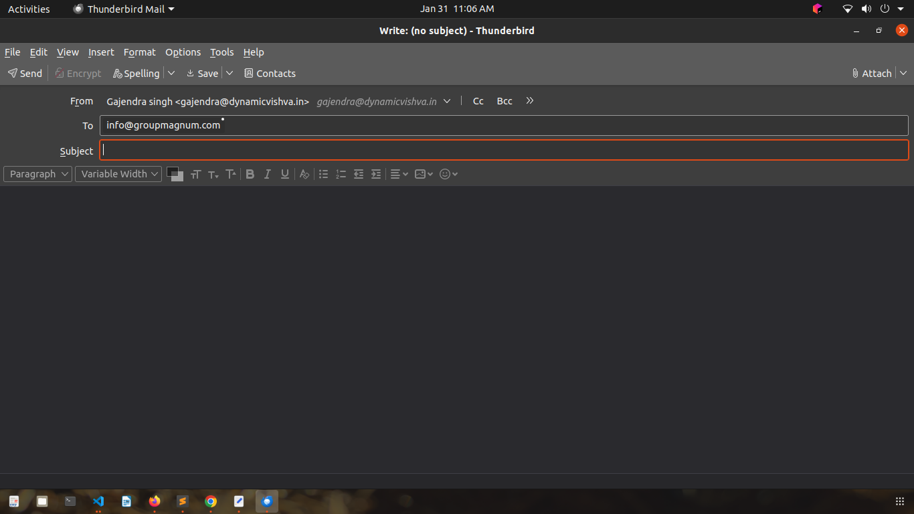
Task: Add a Bcc address field
Action: pos(505,101)
